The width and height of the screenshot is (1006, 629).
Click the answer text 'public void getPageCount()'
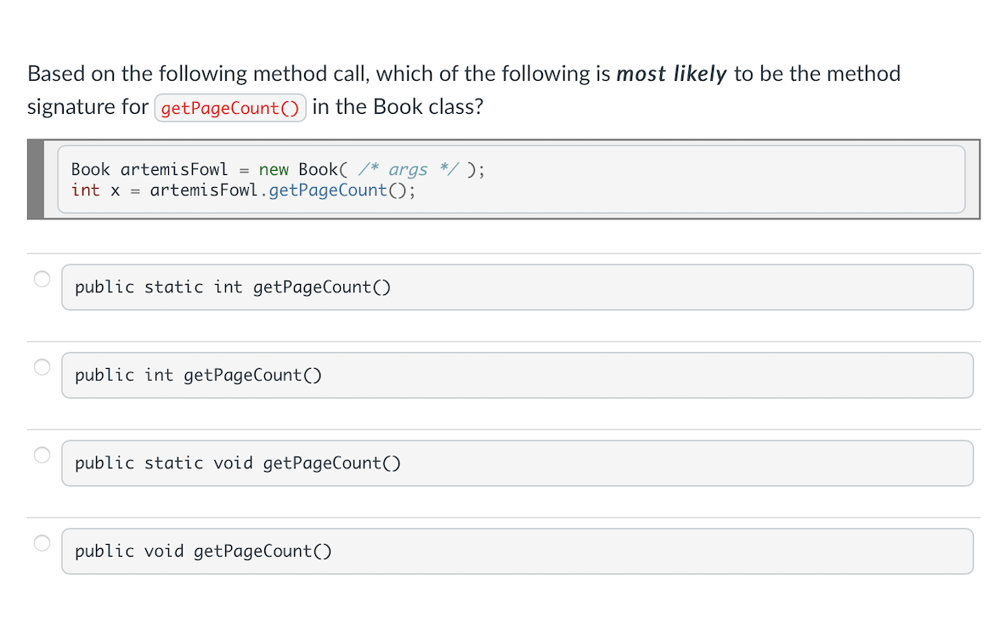[203, 551]
